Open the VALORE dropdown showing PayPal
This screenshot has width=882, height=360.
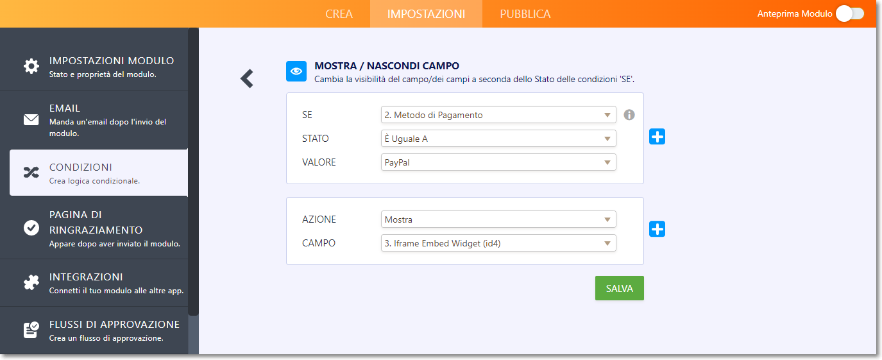[498, 162]
